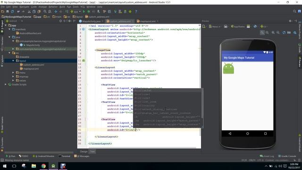Viewport: 302px width, 170px height.
Task: Open Chrome from the taskbar
Action: 43,166
